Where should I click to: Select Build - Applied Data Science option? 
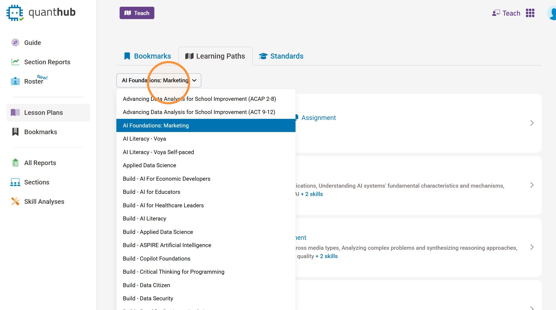(x=206, y=232)
